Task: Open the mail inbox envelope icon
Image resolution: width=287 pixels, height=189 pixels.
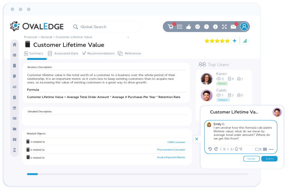Action: [233, 27]
